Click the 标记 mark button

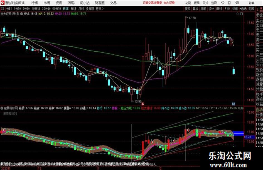click(x=235, y=9)
